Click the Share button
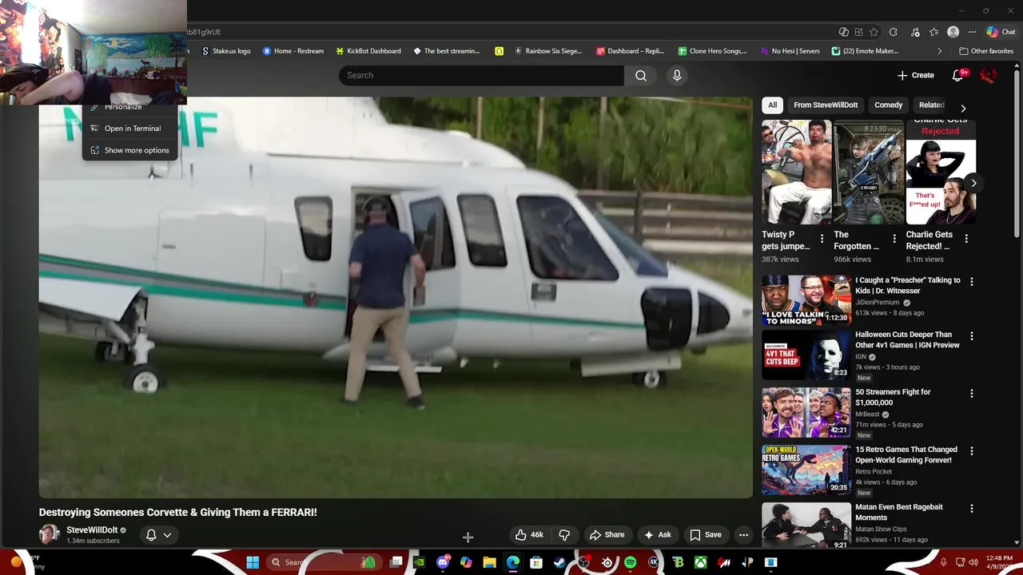The image size is (1023, 575). 607,535
